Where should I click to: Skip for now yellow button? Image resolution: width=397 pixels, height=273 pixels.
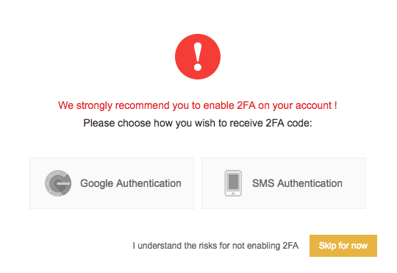click(x=343, y=246)
